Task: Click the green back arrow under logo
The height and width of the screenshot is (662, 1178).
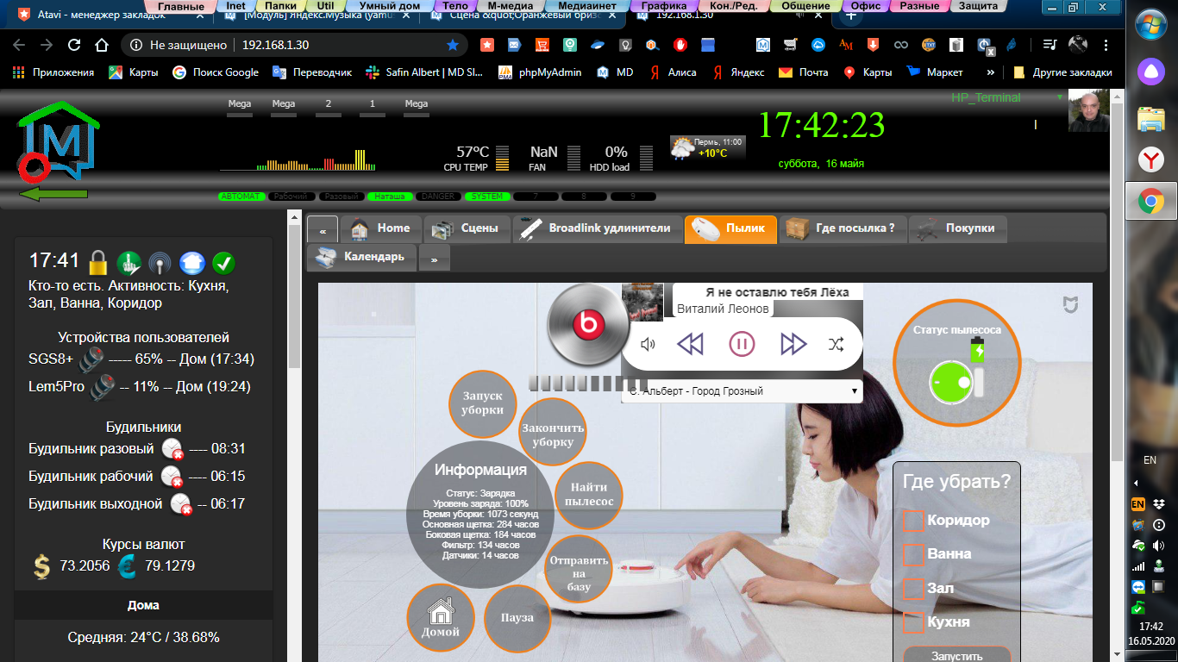Action: (x=53, y=194)
